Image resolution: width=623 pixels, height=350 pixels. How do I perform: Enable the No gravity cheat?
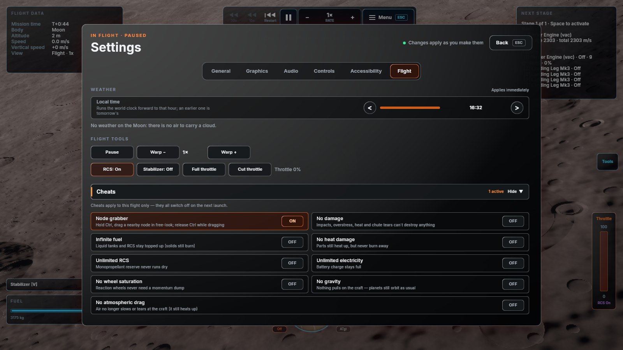tap(513, 284)
